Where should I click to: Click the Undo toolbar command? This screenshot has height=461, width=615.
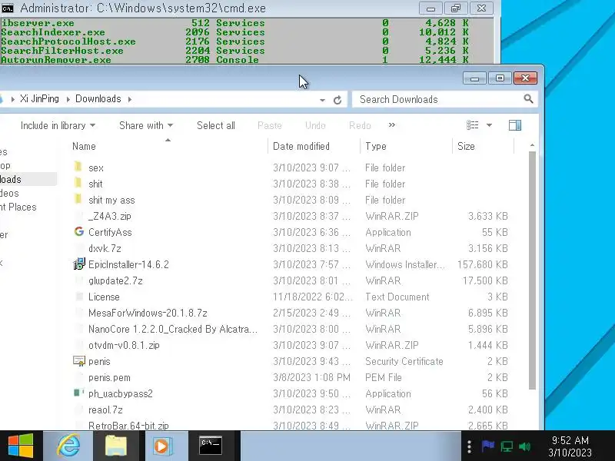(x=315, y=125)
